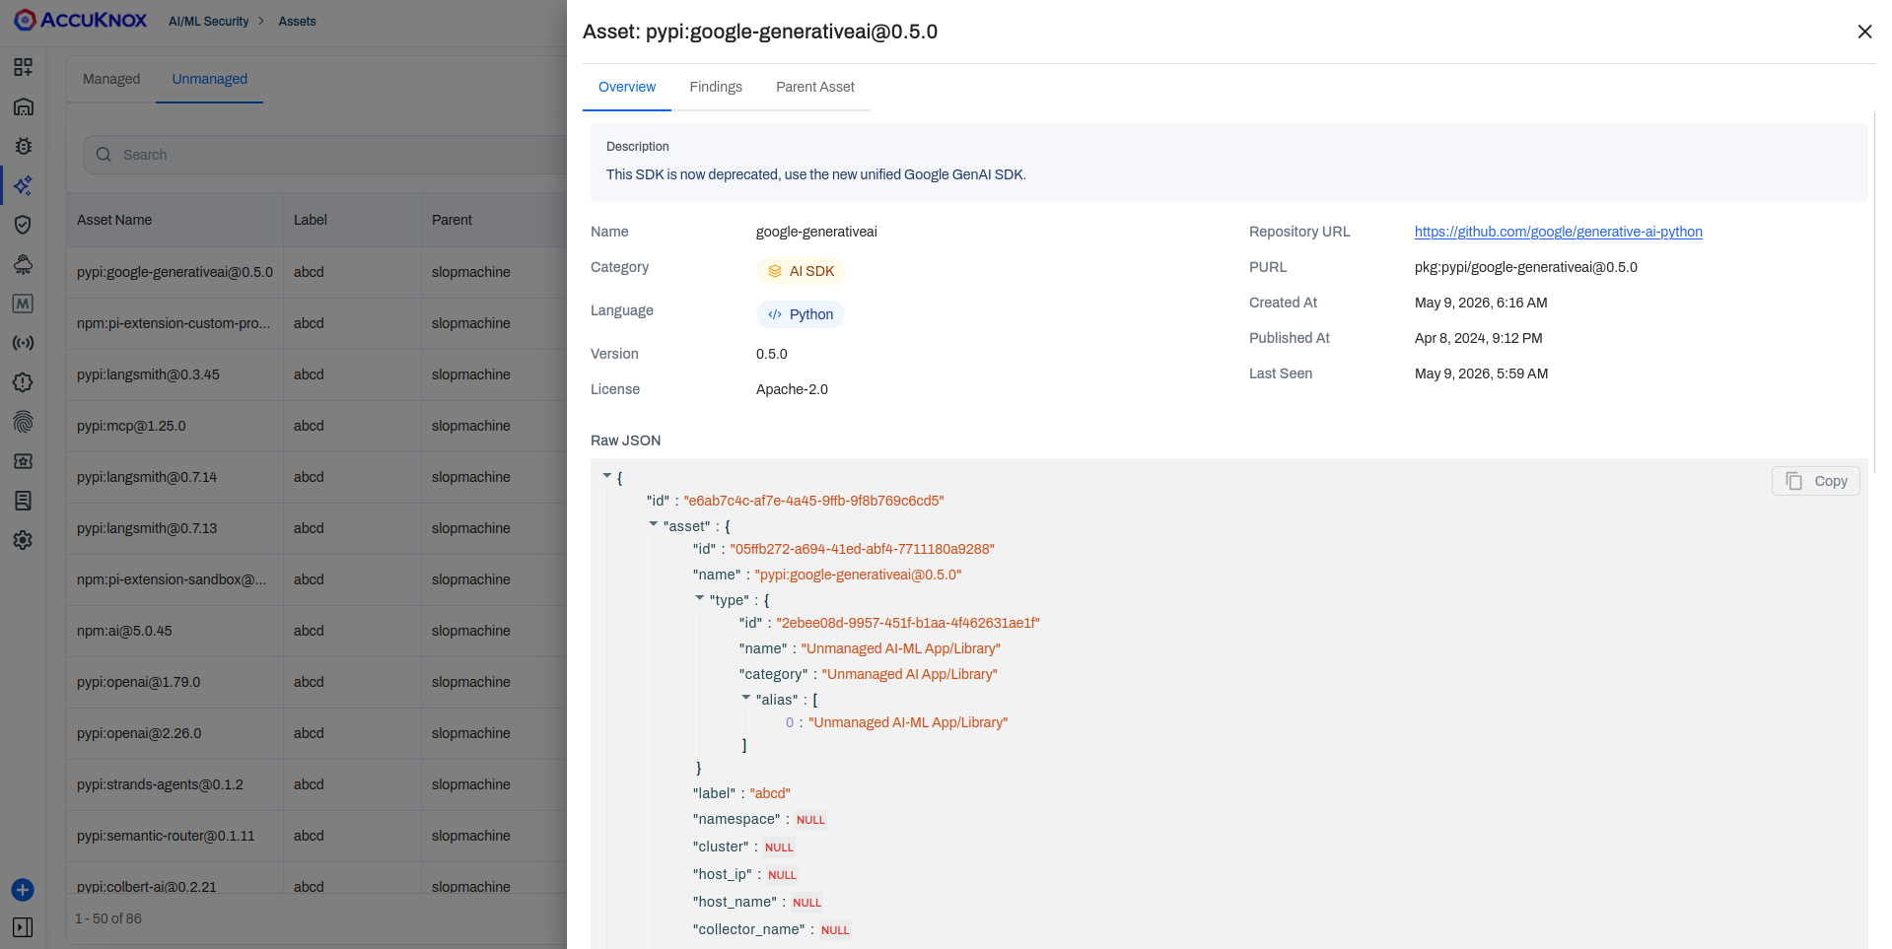Collapse the "type" JSON node

pyautogui.click(x=699, y=597)
